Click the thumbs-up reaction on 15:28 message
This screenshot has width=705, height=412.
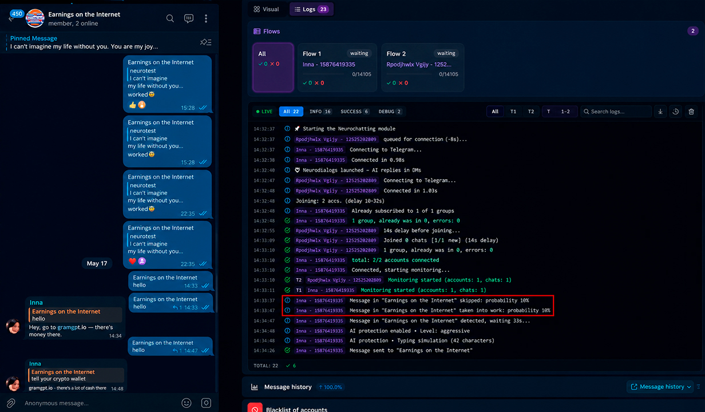[133, 105]
